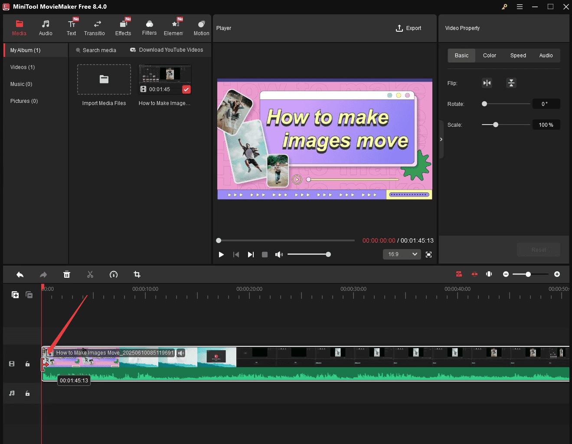
Task: Split the clip with the scissors tool
Action: point(90,274)
